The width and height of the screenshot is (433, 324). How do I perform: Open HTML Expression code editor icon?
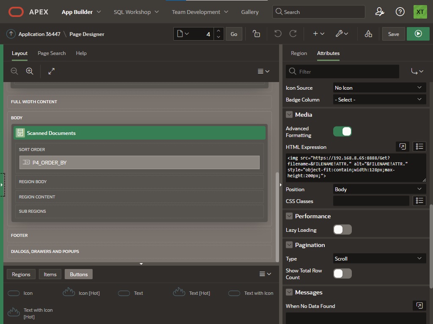click(403, 147)
